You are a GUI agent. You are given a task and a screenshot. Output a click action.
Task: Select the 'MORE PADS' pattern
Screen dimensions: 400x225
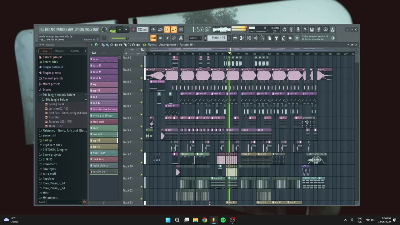pyautogui.click(x=104, y=153)
